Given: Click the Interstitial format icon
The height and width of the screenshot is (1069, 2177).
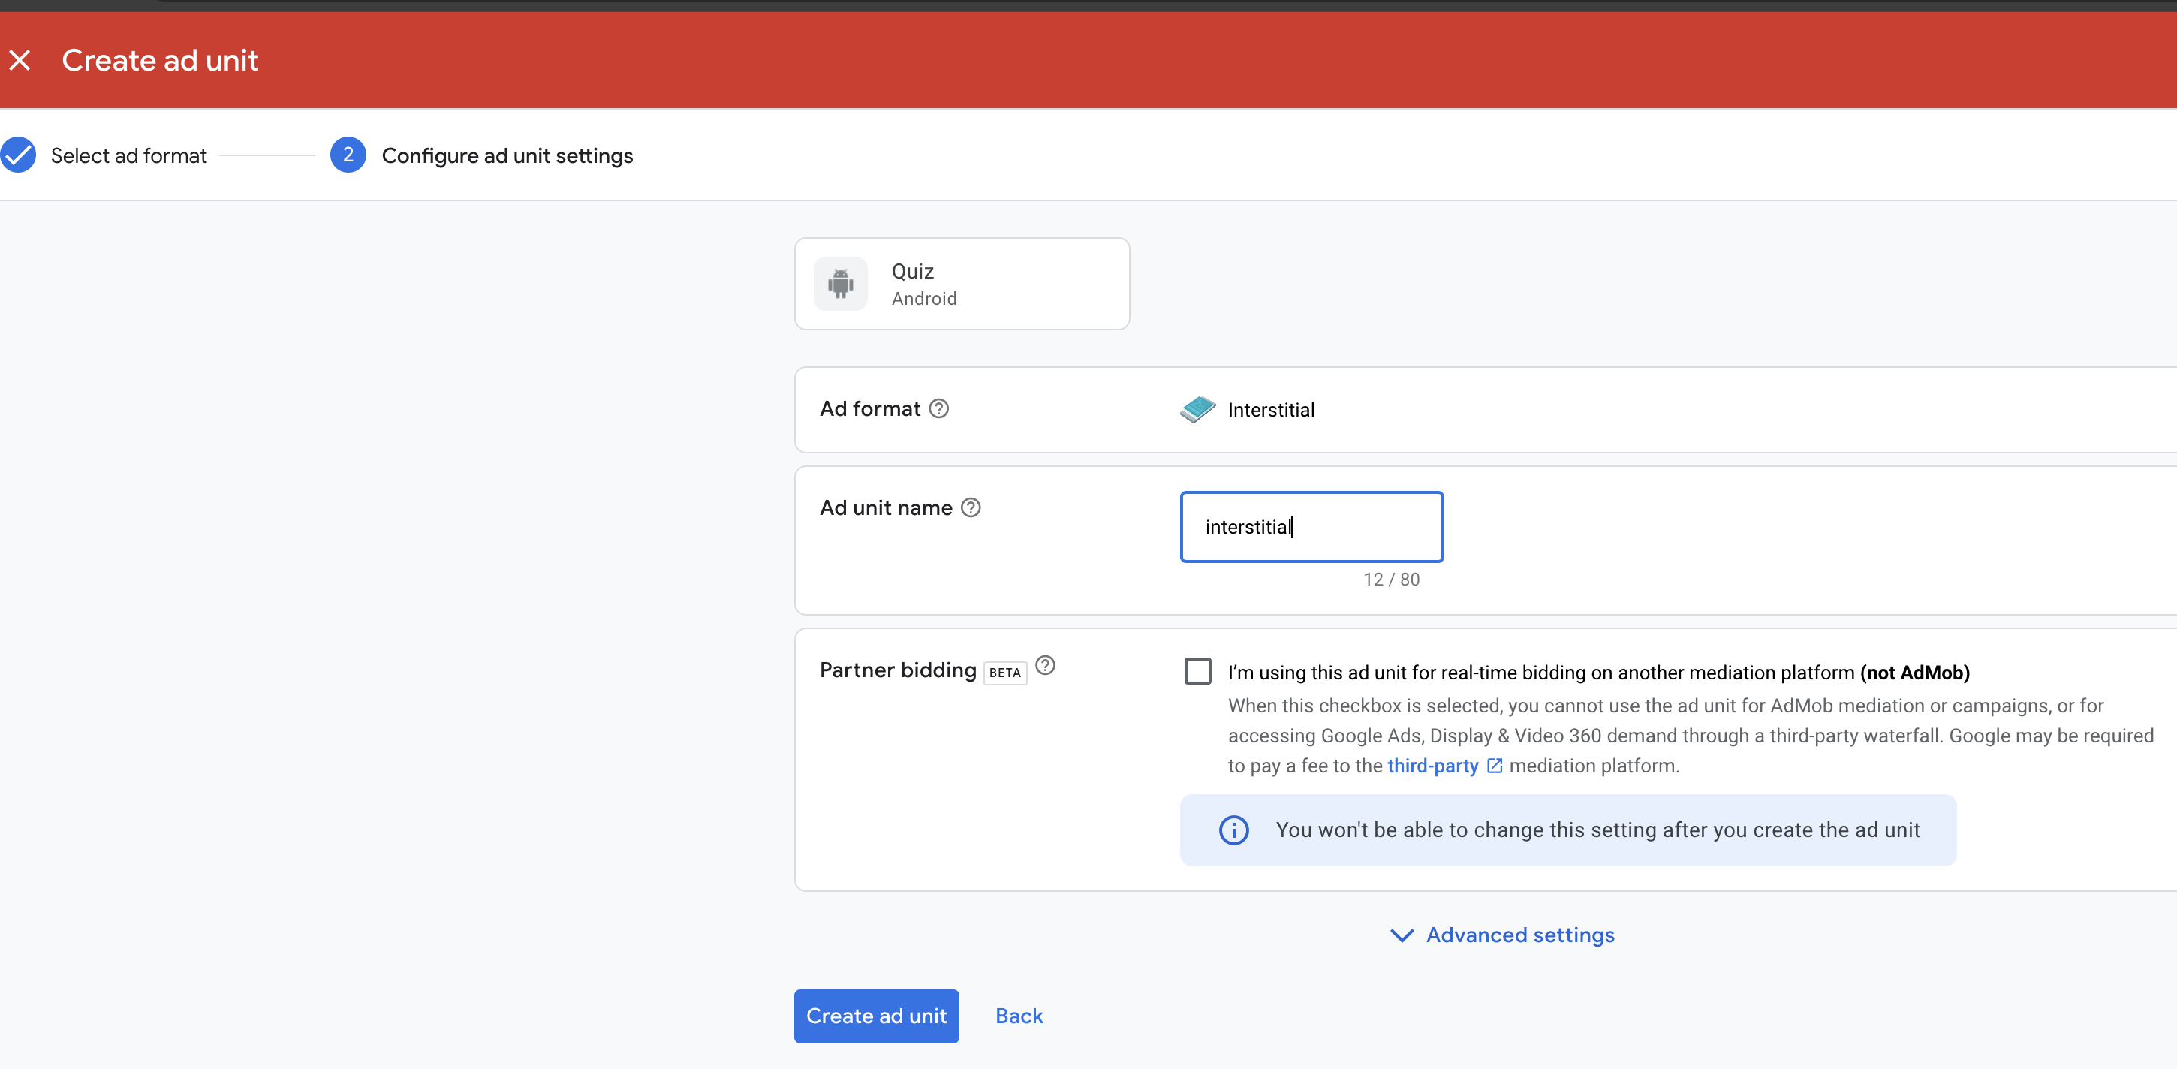Looking at the screenshot, I should pyautogui.click(x=1197, y=410).
